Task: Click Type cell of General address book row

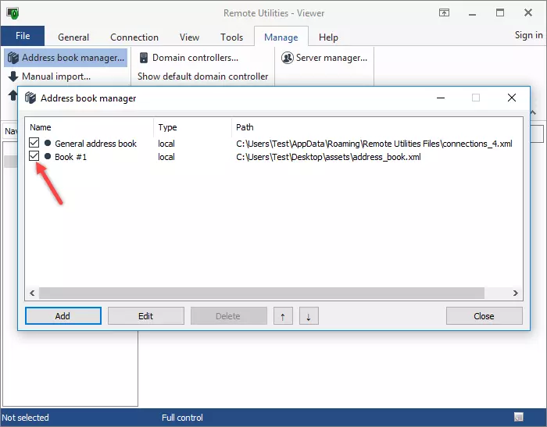Action: click(x=166, y=144)
